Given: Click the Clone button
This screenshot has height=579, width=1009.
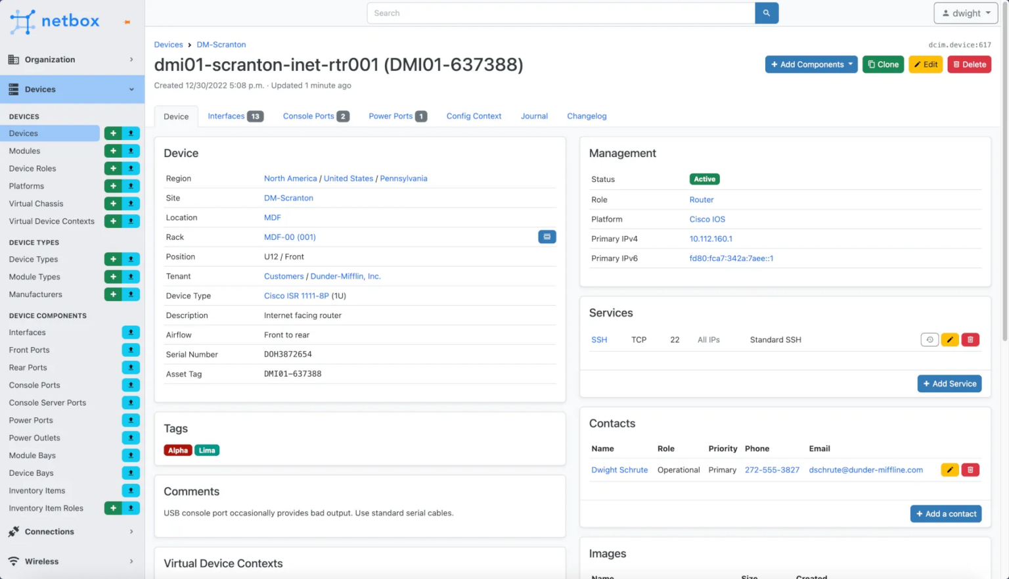Looking at the screenshot, I should coord(883,64).
